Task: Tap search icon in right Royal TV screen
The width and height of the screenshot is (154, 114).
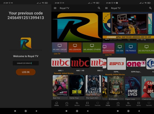Action: tap(150, 8)
